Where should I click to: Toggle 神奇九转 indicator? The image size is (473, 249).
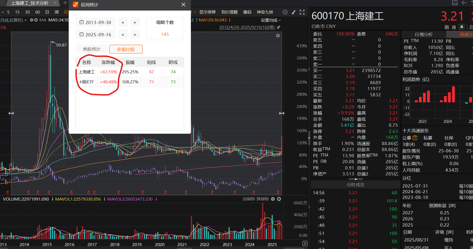click(x=265, y=12)
